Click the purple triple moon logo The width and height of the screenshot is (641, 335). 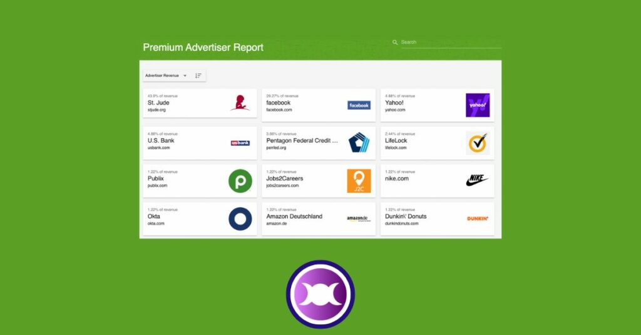[x=320, y=294]
